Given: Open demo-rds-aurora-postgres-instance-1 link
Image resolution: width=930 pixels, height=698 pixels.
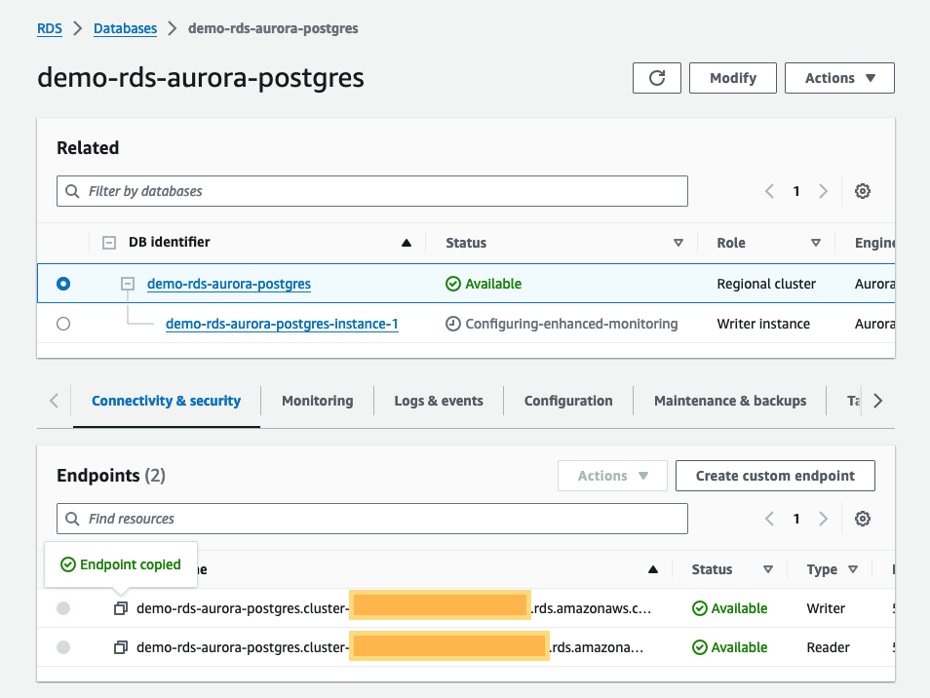Looking at the screenshot, I should click(x=282, y=324).
